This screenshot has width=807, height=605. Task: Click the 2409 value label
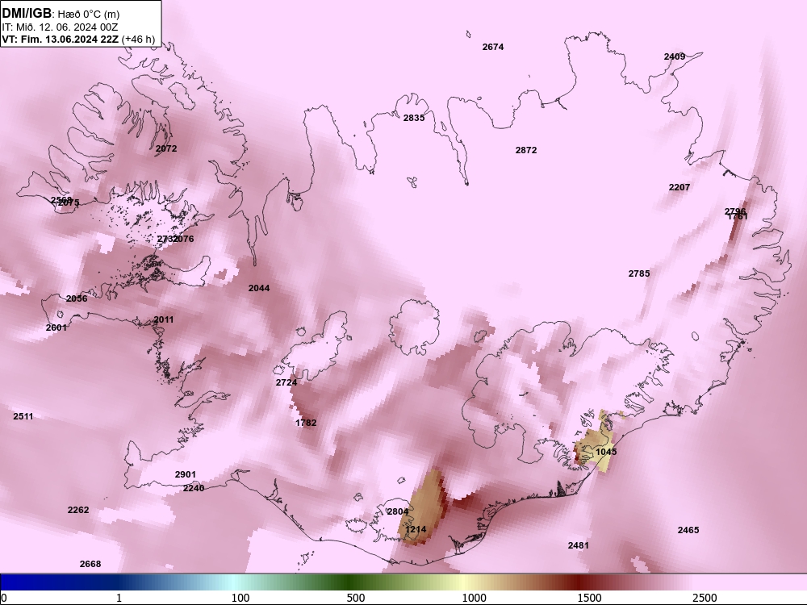coord(674,56)
